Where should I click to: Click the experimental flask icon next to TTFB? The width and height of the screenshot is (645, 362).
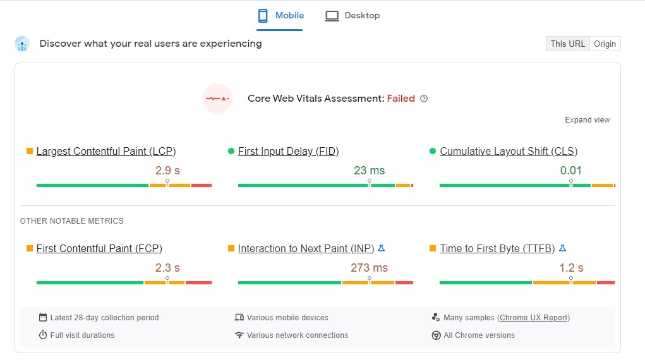click(563, 248)
